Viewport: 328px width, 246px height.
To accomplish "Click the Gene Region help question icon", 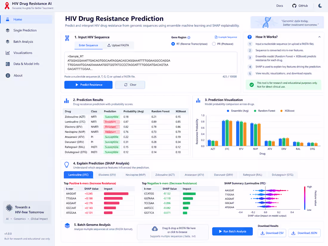I will tap(189, 38).
